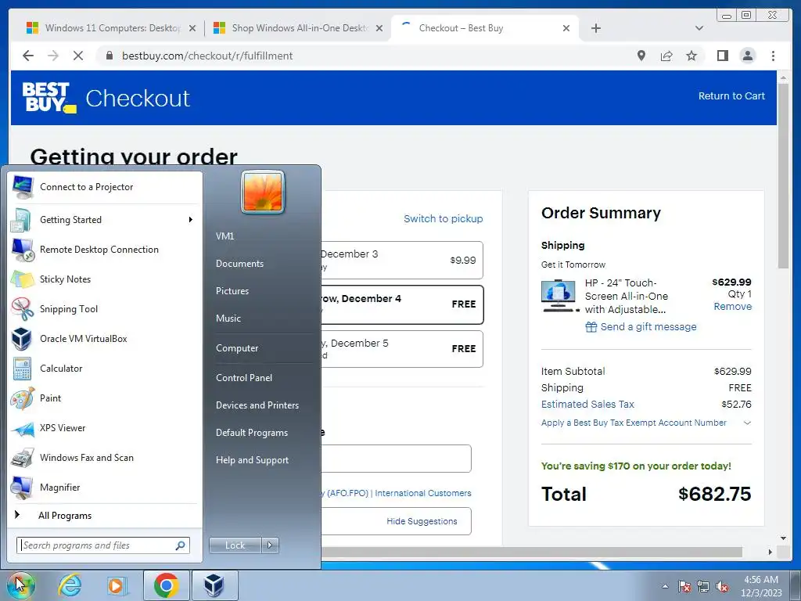Launch Remote Desktop Connection
The height and width of the screenshot is (601, 801).
[104, 250]
